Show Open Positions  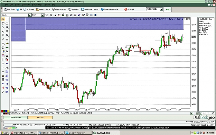[x=43, y=9]
